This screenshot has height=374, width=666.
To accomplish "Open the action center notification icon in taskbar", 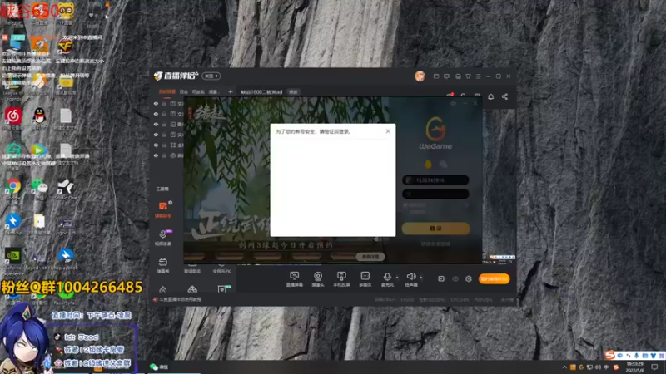I will point(655,367).
